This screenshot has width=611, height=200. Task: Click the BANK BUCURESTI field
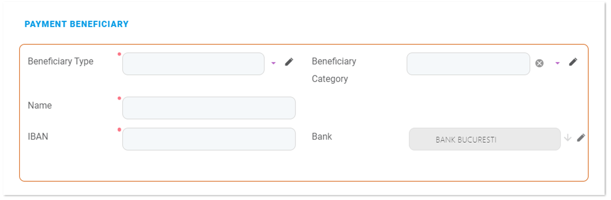(x=484, y=139)
